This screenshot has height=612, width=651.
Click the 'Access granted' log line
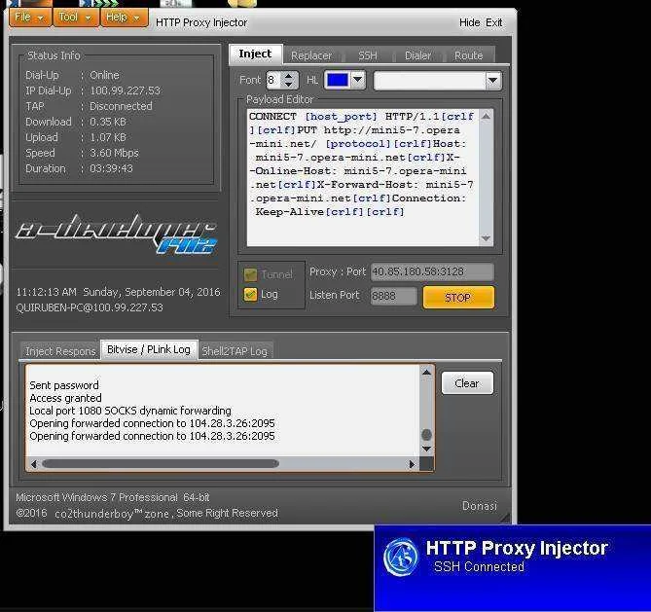click(x=65, y=398)
